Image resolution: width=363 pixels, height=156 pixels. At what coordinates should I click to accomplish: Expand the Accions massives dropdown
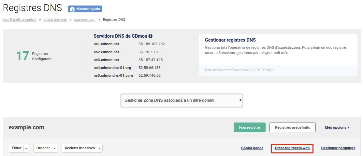pos(82,148)
